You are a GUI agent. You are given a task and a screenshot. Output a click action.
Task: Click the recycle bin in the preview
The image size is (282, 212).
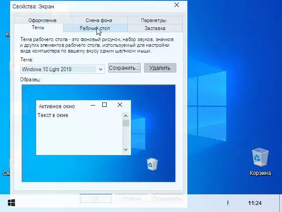(152, 164)
